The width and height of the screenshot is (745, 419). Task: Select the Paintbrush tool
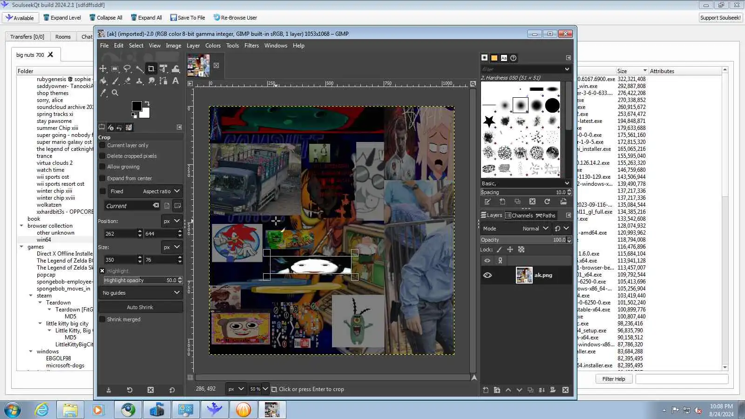pyautogui.click(x=115, y=81)
